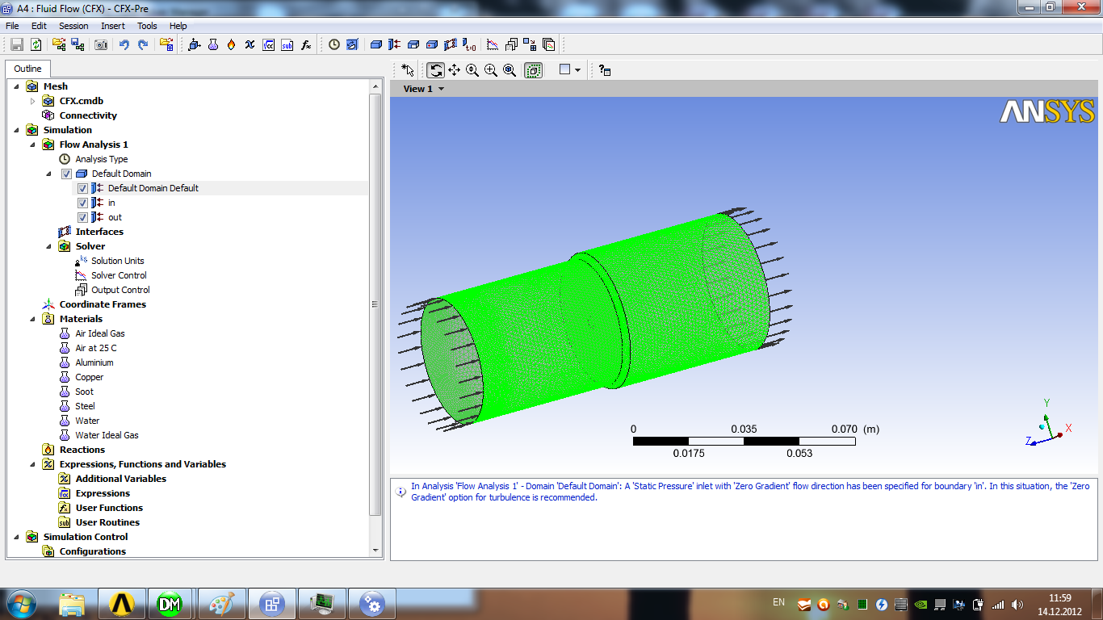Image resolution: width=1103 pixels, height=620 pixels.
Task: Open the File menu
Action: pyautogui.click(x=12, y=26)
